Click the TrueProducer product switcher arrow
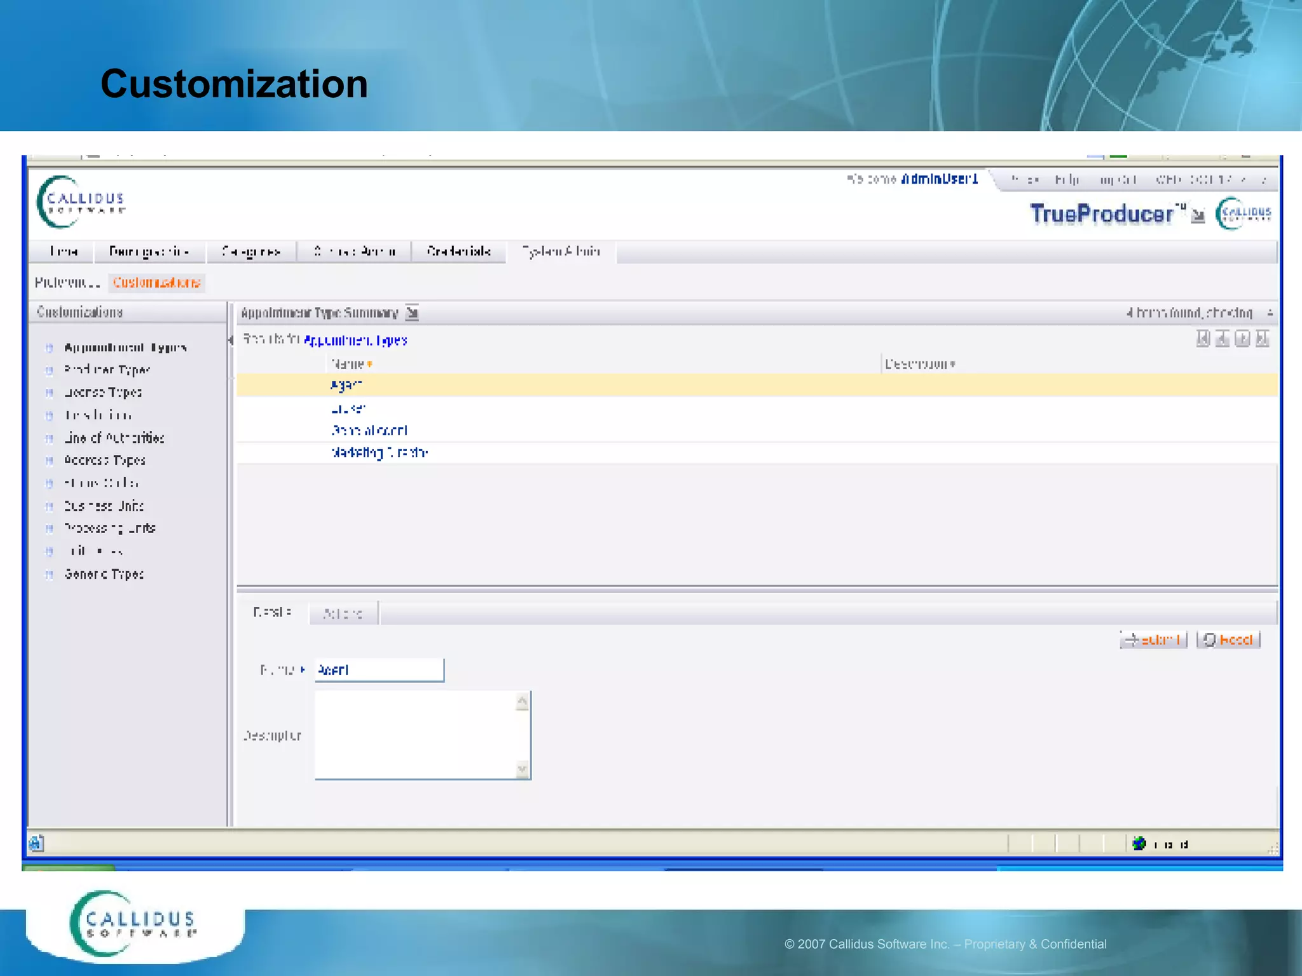This screenshot has height=976, width=1302. click(x=1198, y=216)
